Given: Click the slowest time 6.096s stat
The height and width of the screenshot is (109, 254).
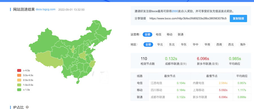Looking at the screenshot, I should point(203,58).
